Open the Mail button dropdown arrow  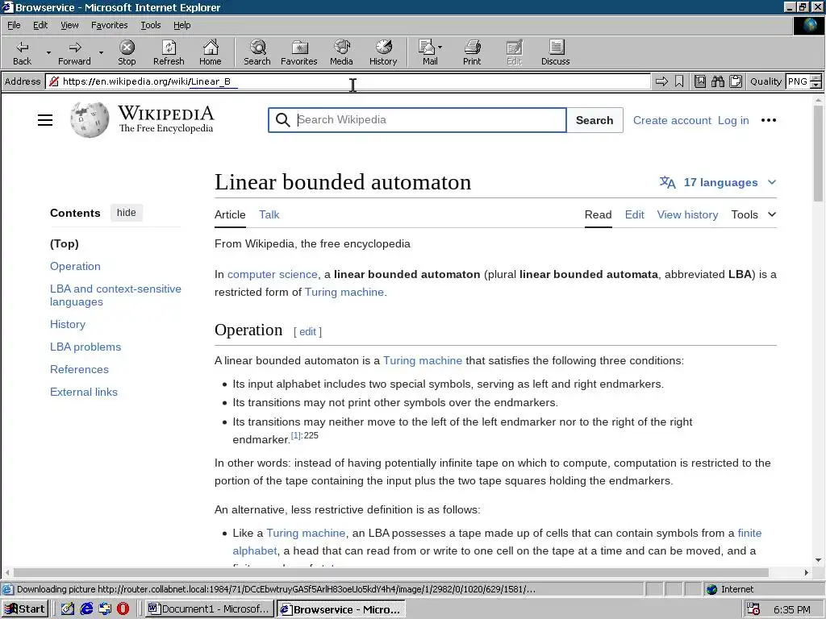(440, 48)
